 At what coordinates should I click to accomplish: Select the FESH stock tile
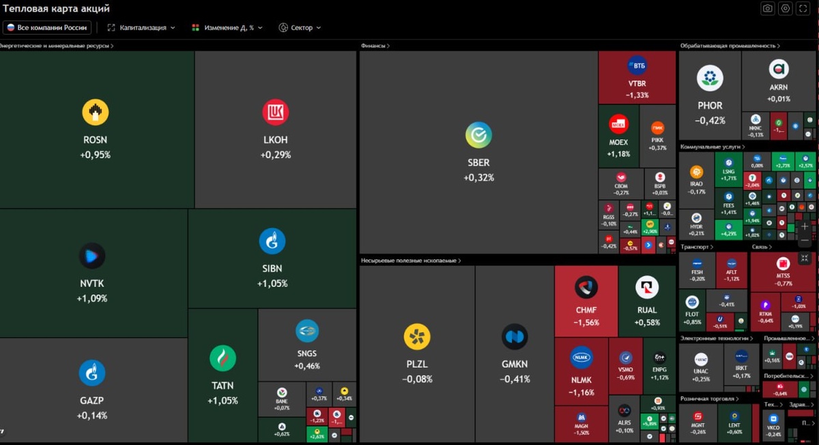coord(698,270)
